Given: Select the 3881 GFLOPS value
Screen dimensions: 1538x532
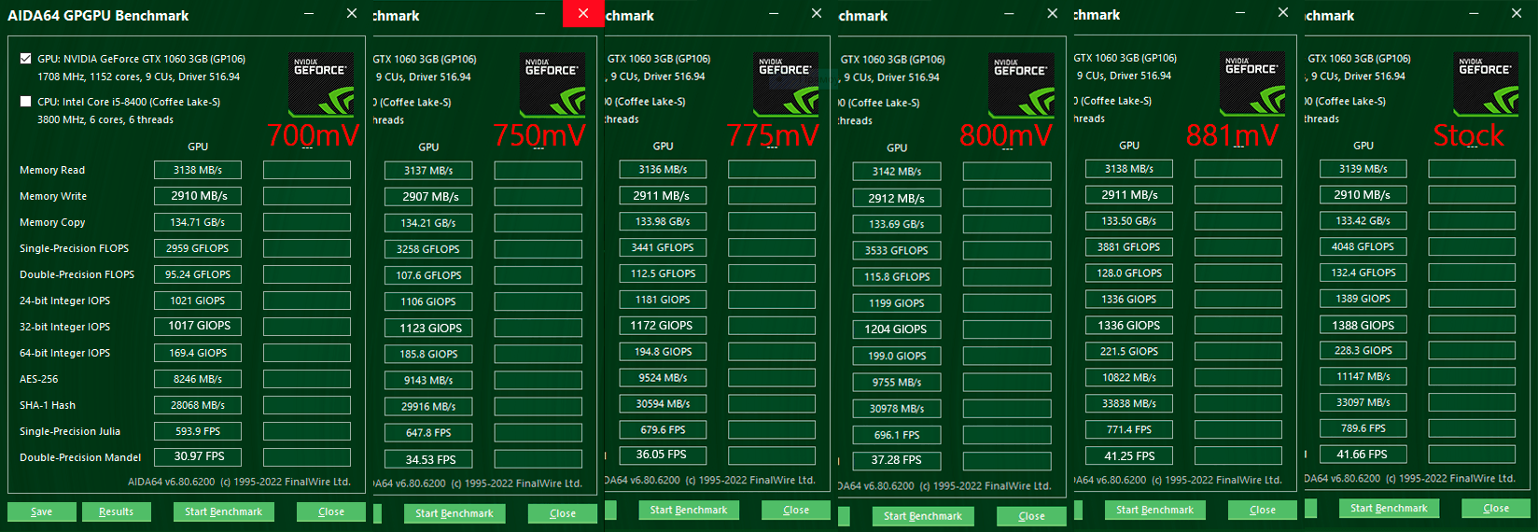Looking at the screenshot, I should (x=1129, y=247).
